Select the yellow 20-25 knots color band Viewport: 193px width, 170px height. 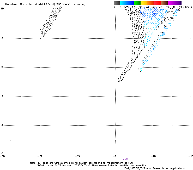[x=144, y=3]
